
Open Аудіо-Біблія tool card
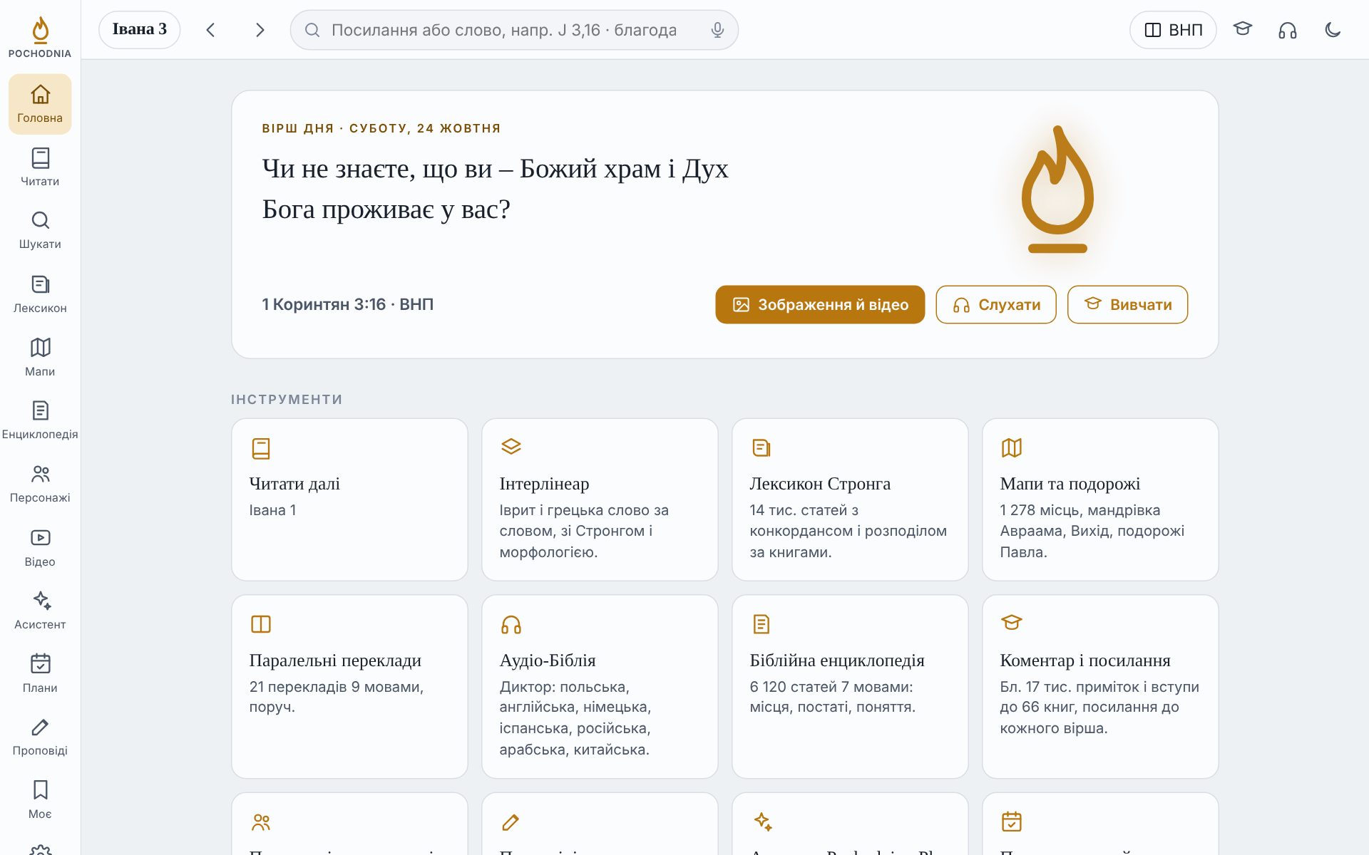[600, 687]
